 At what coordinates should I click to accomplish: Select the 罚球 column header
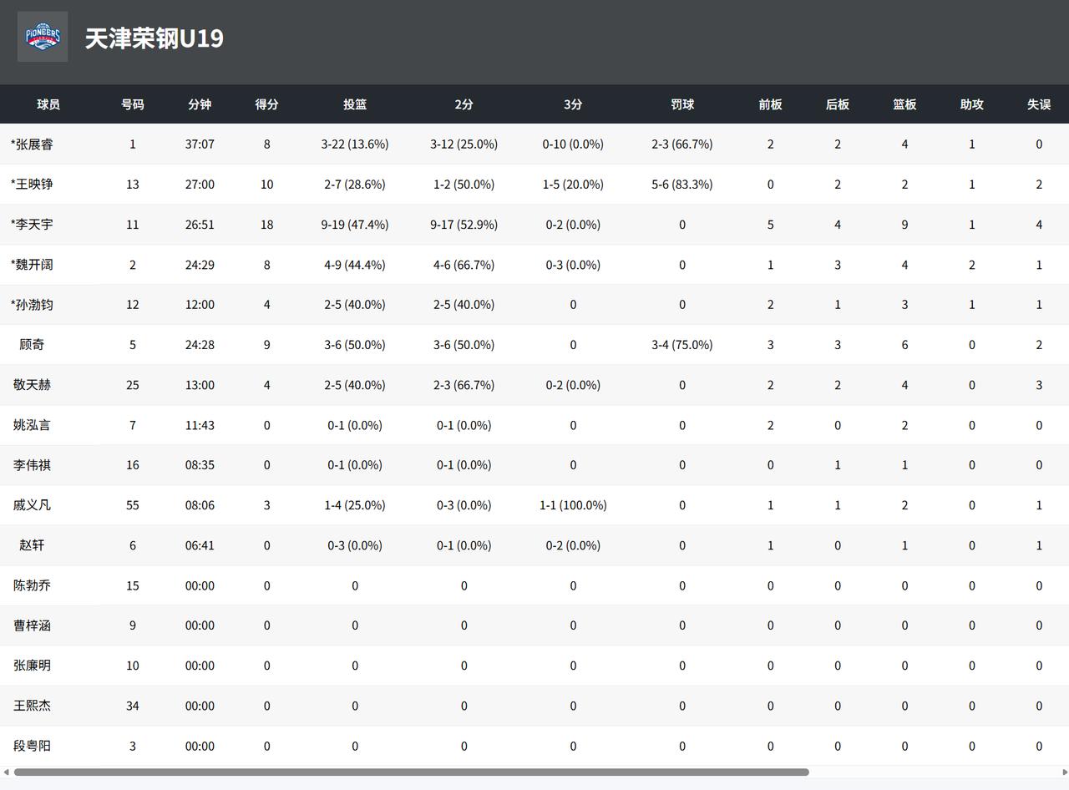point(682,104)
